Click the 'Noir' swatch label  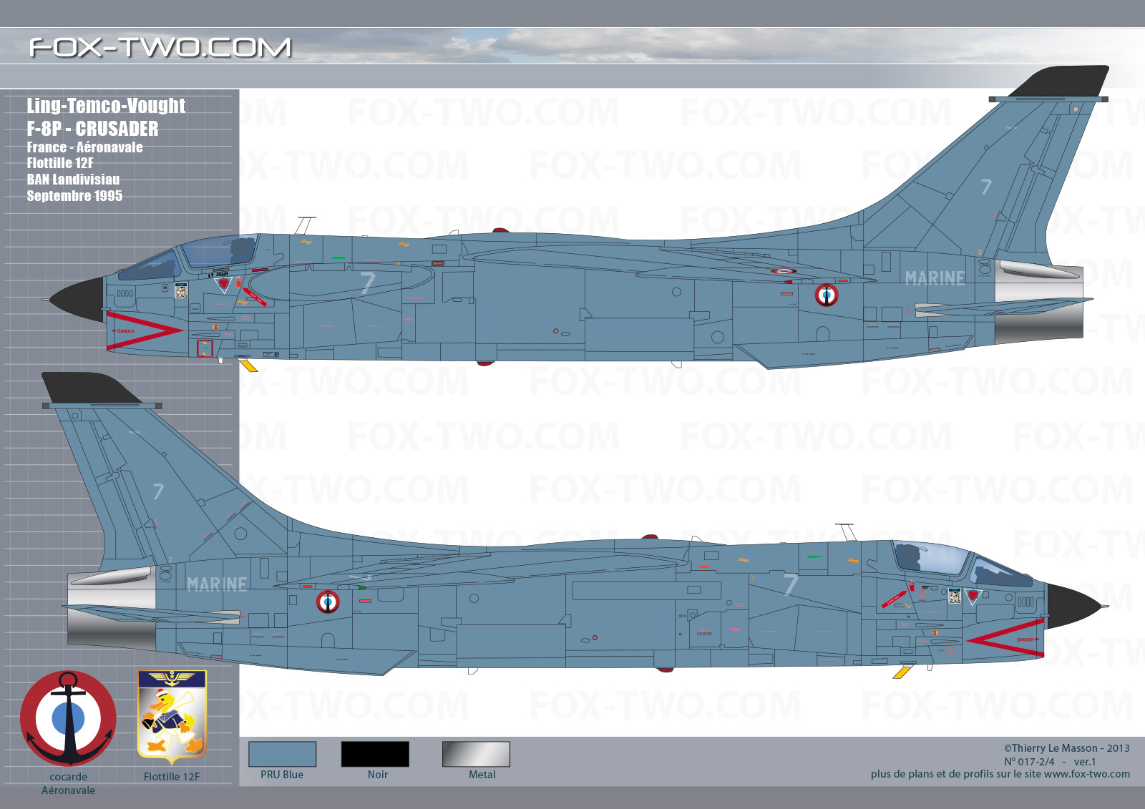pos(378,775)
